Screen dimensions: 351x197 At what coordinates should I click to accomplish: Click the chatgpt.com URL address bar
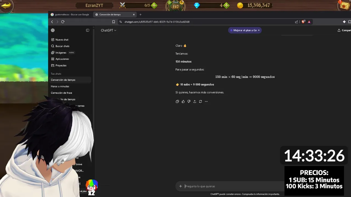[157, 22]
